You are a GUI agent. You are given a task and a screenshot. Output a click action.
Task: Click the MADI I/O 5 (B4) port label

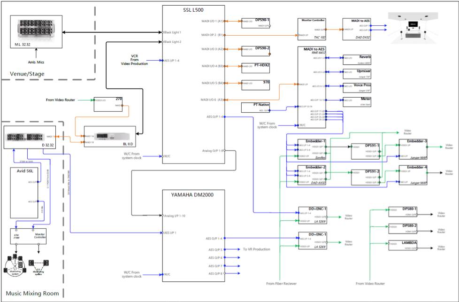[213, 83]
